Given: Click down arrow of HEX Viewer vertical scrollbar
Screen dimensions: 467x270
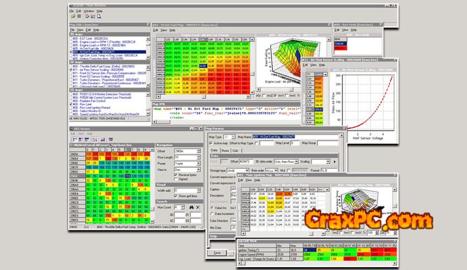Looking at the screenshot, I should [153, 221].
